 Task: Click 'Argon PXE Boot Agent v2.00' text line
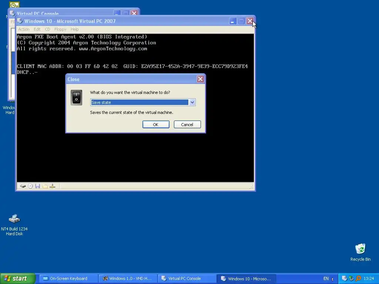pos(82,37)
